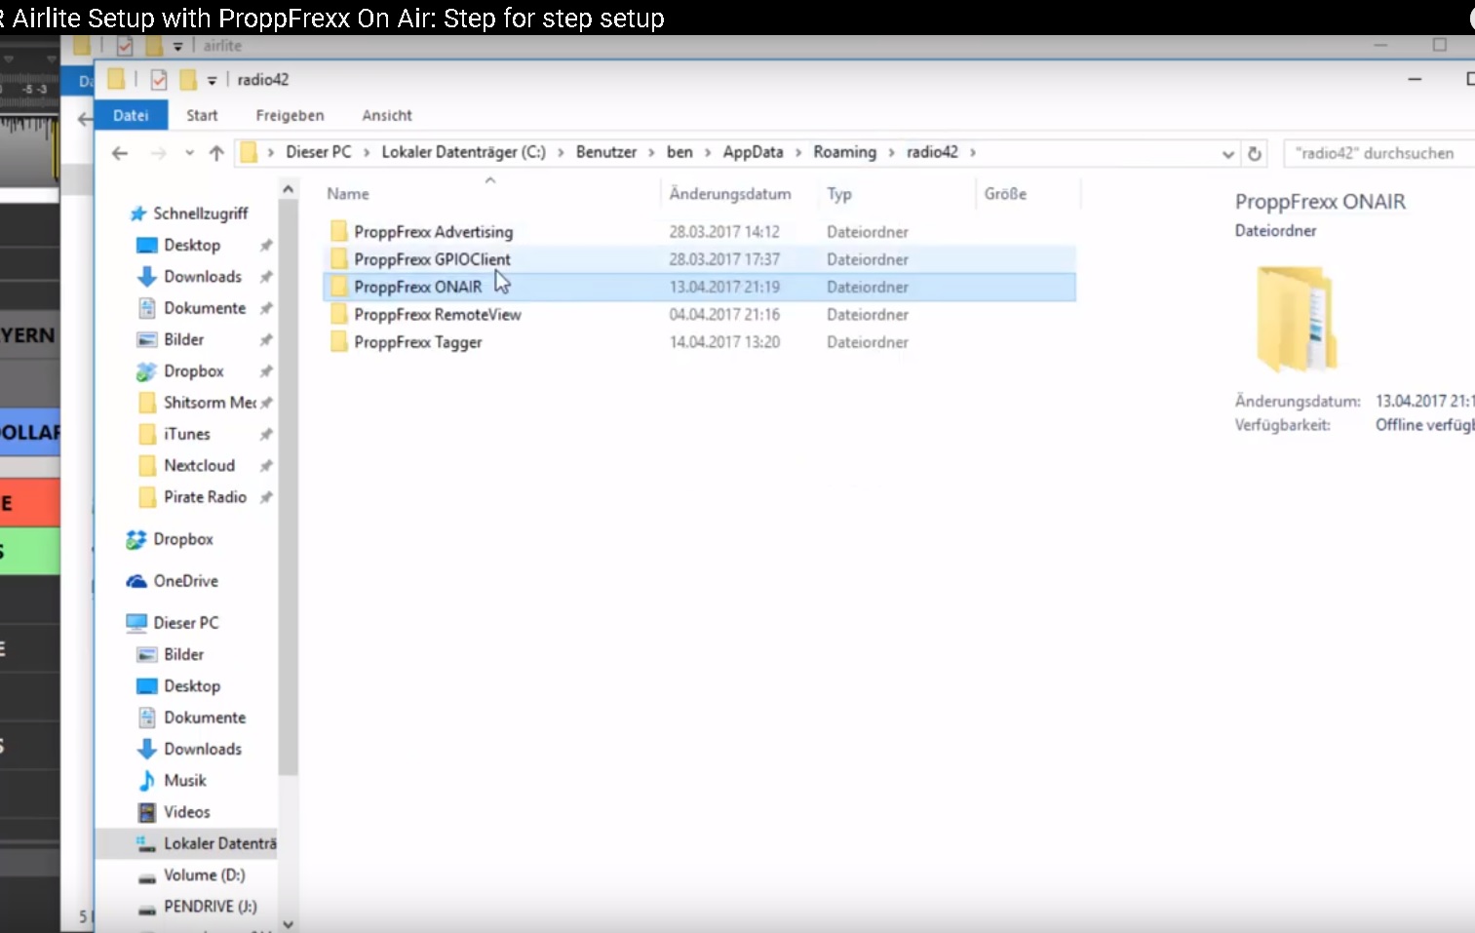Screen dimensions: 1475x933
Task: Open the Datei menu tab
Action: [x=131, y=115]
